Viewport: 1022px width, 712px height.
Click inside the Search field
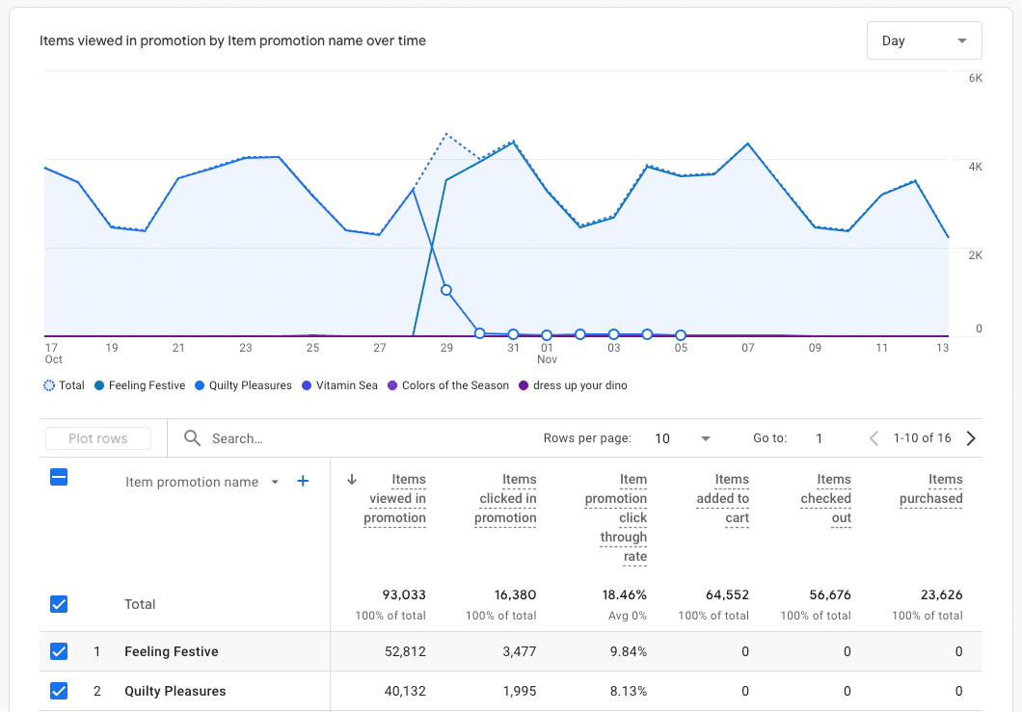tap(251, 438)
